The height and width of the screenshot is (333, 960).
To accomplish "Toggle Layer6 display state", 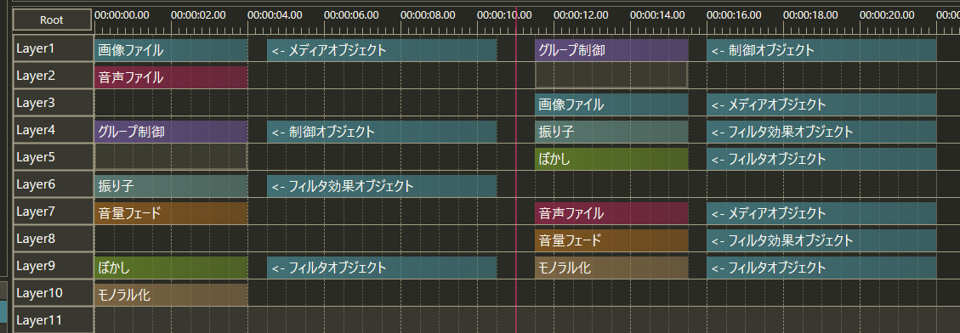I will click(x=54, y=184).
